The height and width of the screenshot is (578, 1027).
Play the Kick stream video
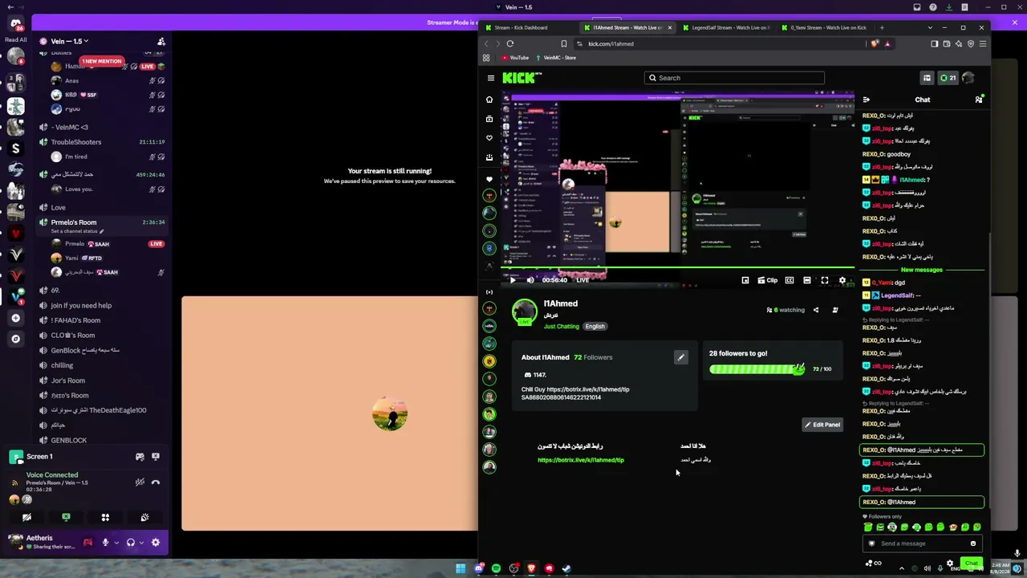[x=513, y=280]
